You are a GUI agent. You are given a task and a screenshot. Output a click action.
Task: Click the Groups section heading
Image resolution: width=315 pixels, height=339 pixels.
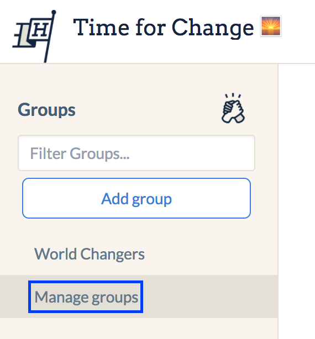click(46, 110)
